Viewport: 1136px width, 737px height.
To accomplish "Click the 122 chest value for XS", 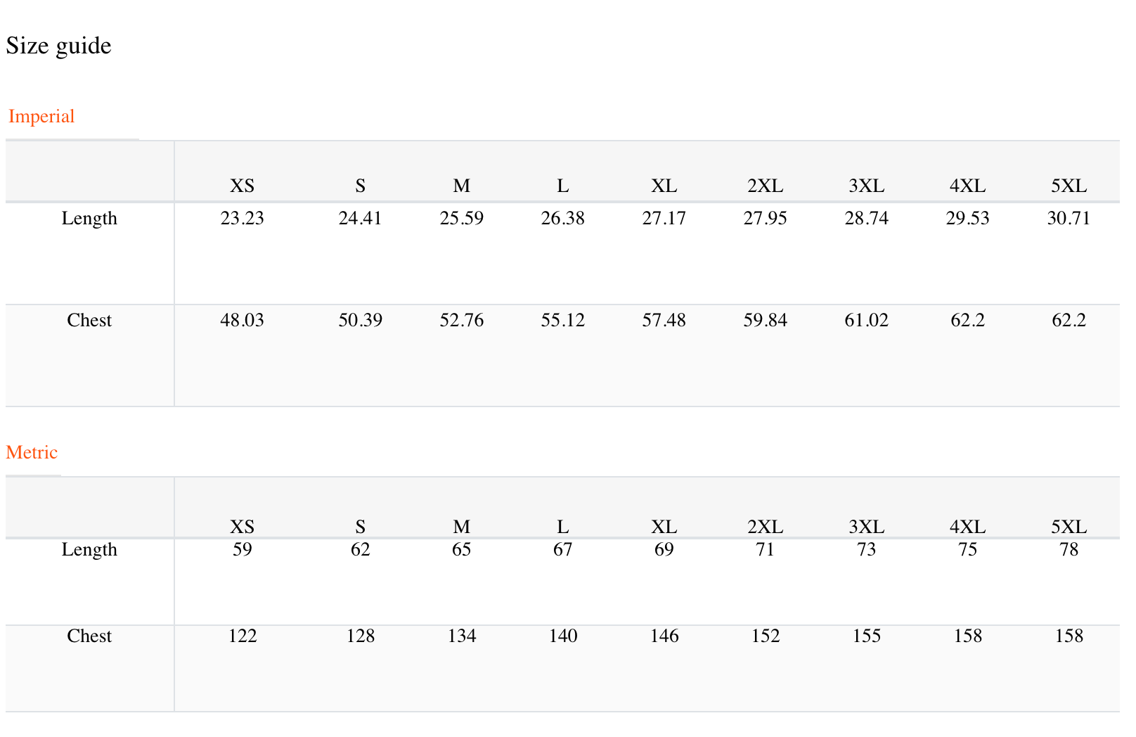I will pos(243,636).
